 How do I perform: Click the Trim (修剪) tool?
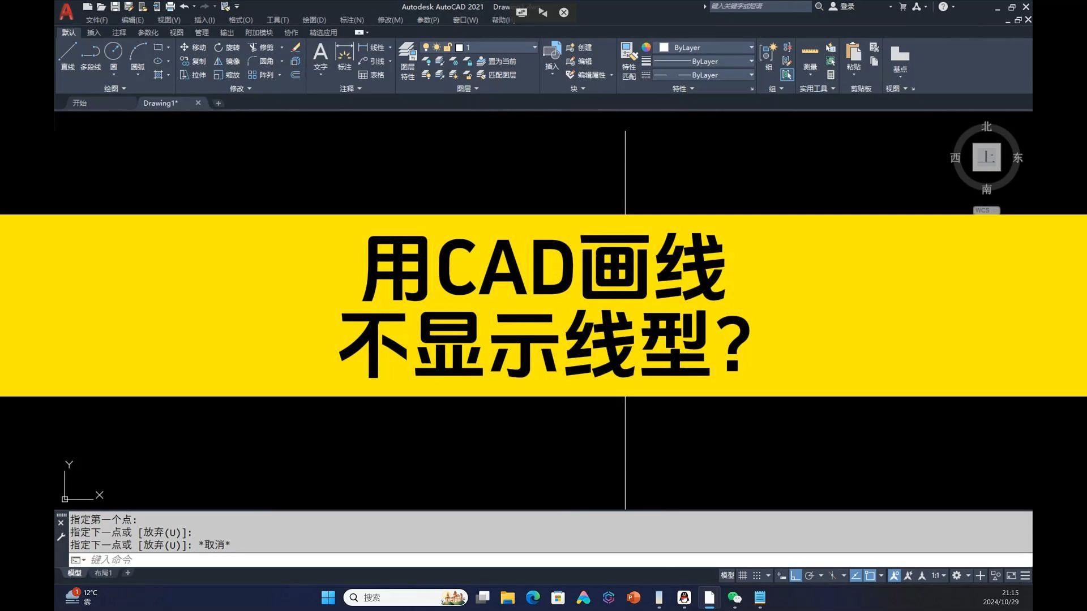[261, 48]
